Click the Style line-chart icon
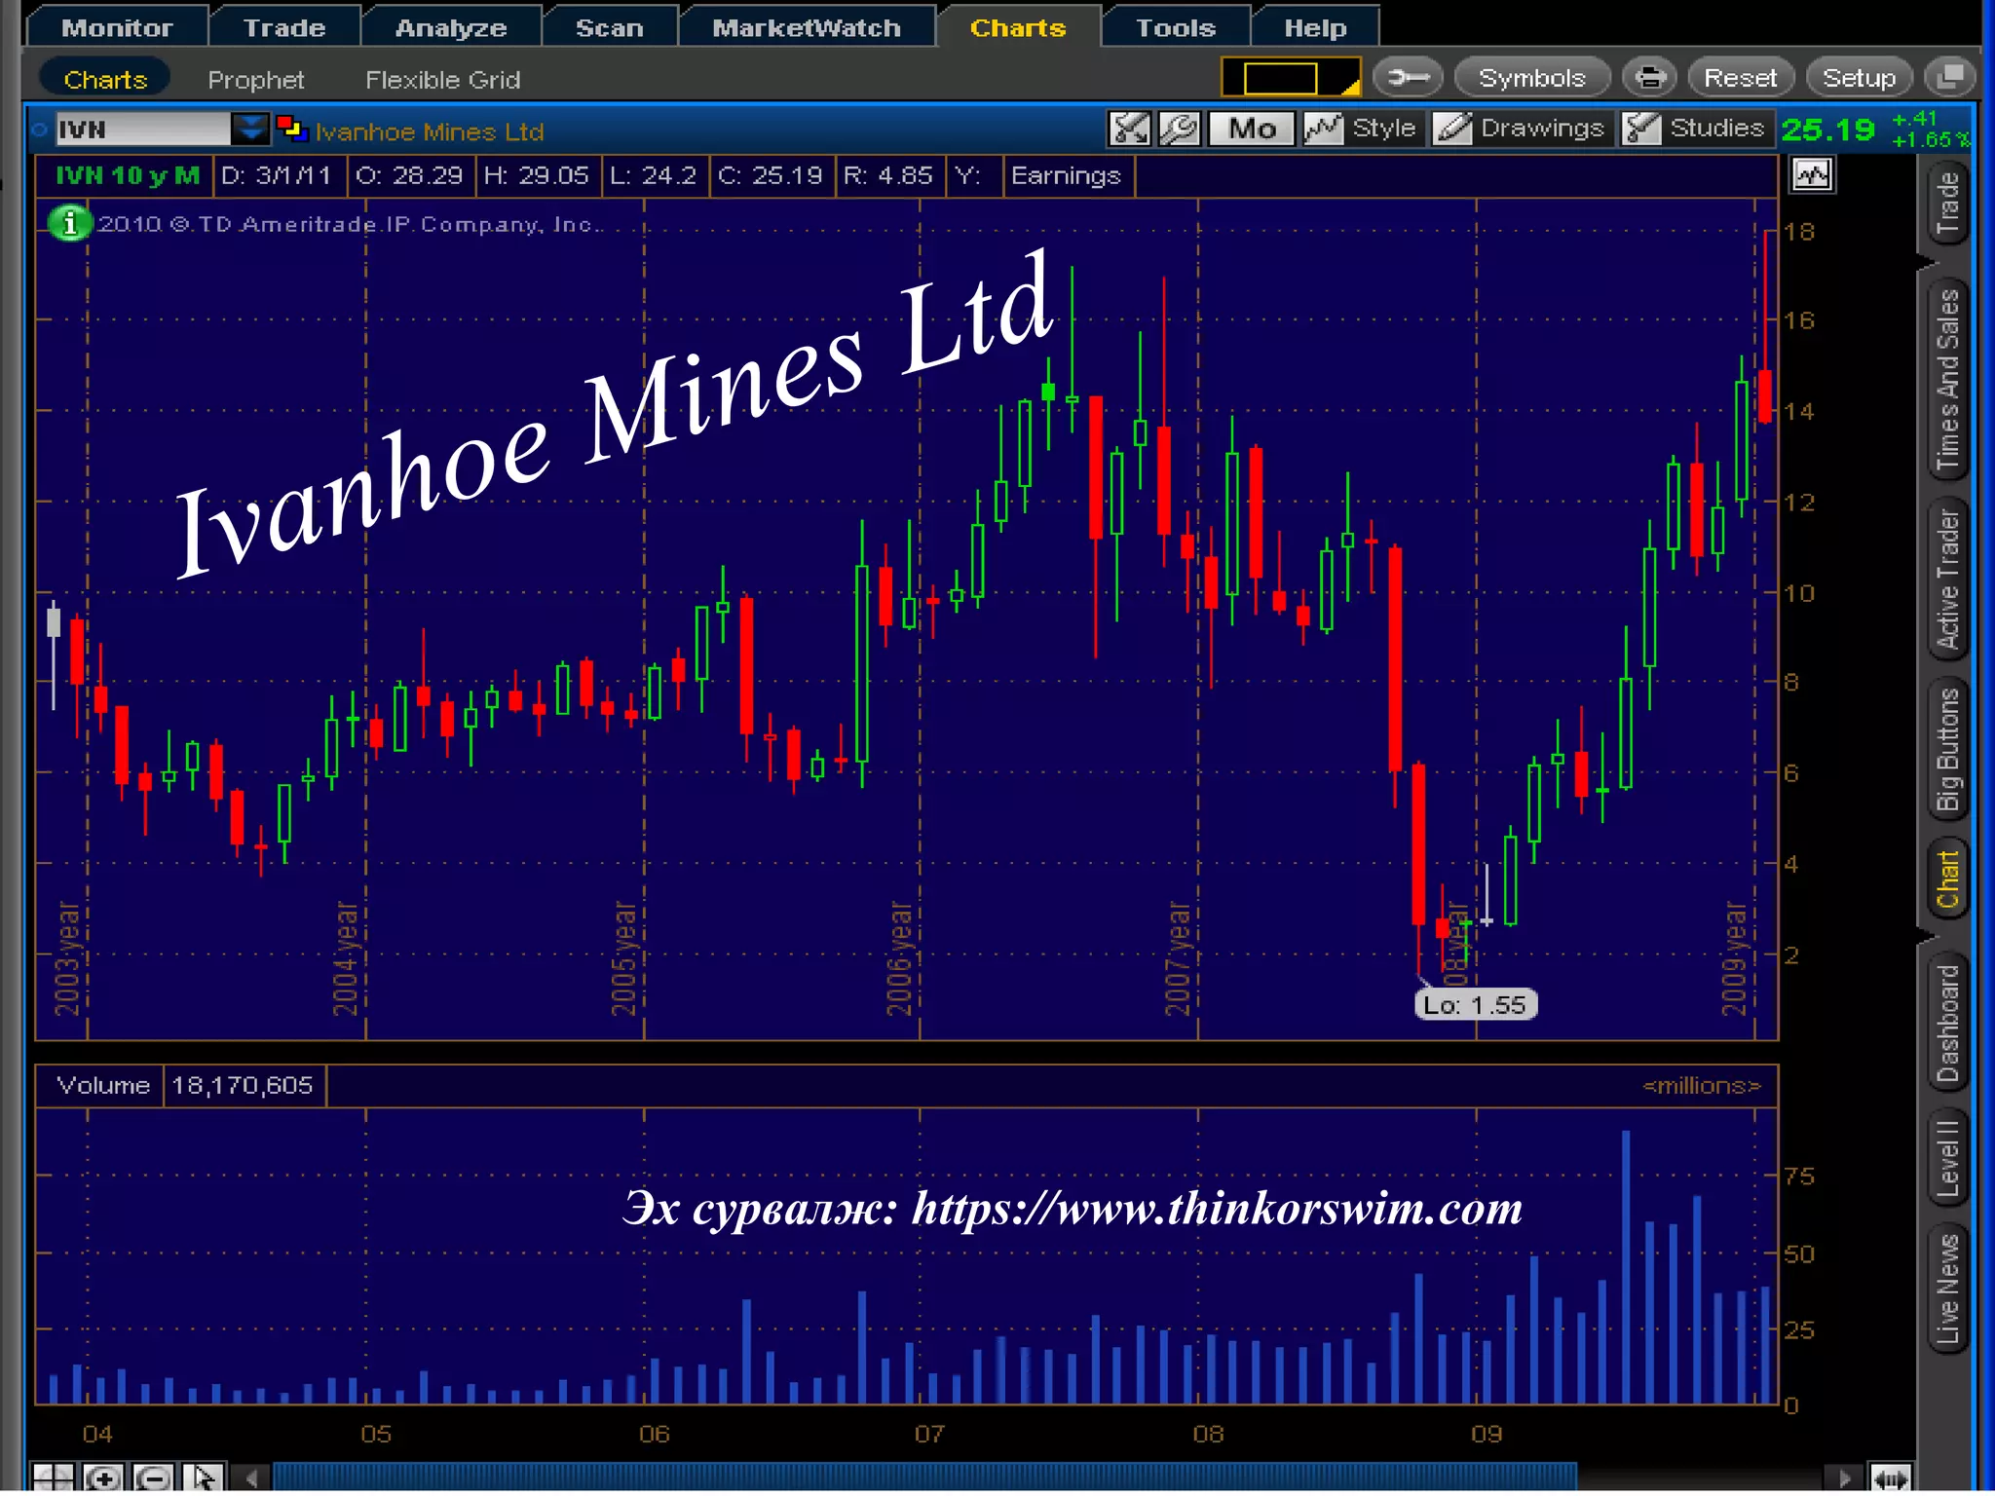The width and height of the screenshot is (1995, 1496). tap(1323, 128)
